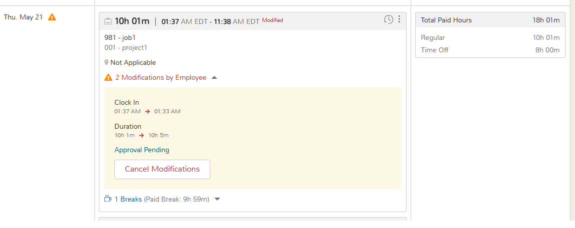This screenshot has width=575, height=228.
Task: Click the warning icon beside 2 Modifications by Employee
Action: tap(108, 78)
